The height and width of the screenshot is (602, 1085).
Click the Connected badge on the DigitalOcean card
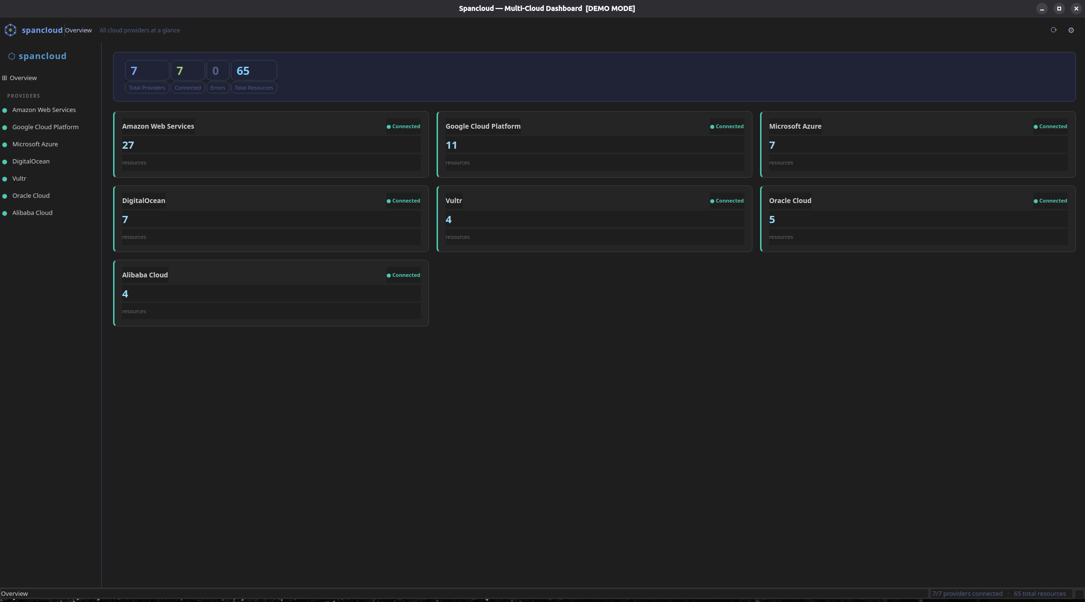coord(403,201)
